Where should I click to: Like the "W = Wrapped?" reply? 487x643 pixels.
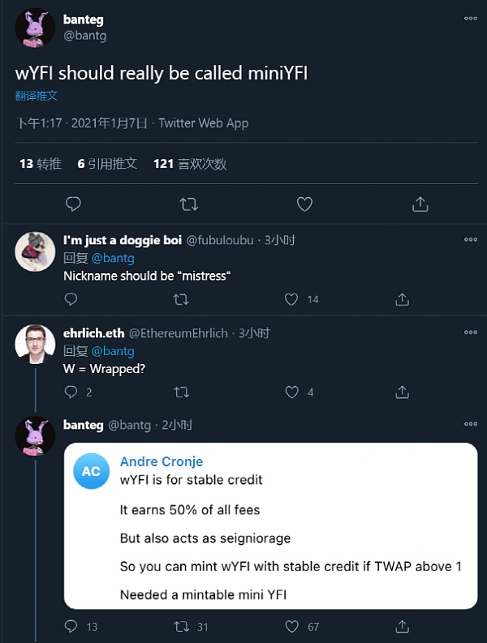292,392
